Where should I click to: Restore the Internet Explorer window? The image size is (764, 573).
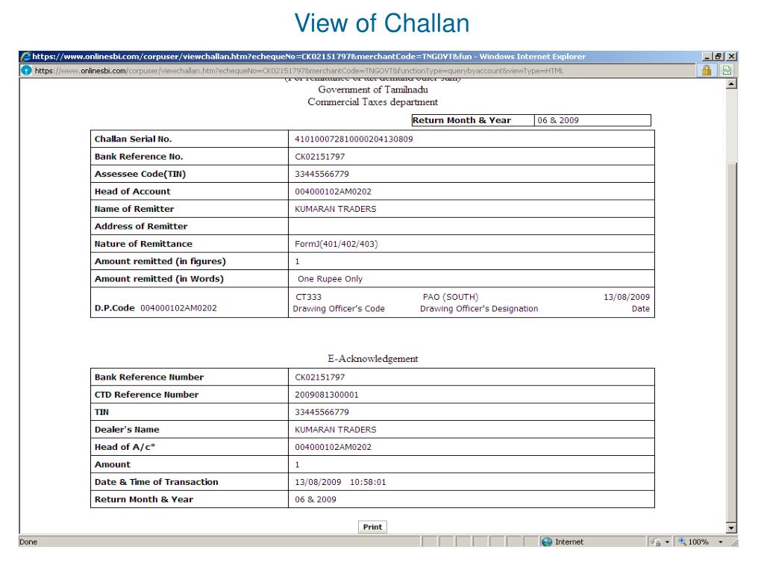tap(718, 57)
